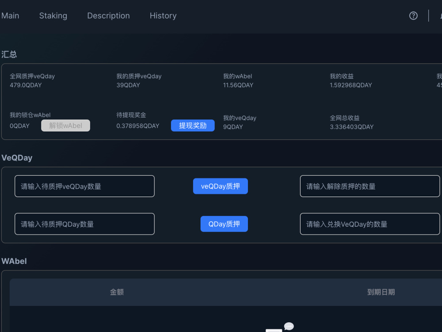
Task: Click the 提现奖励 withdraw button
Action: [x=193, y=125]
